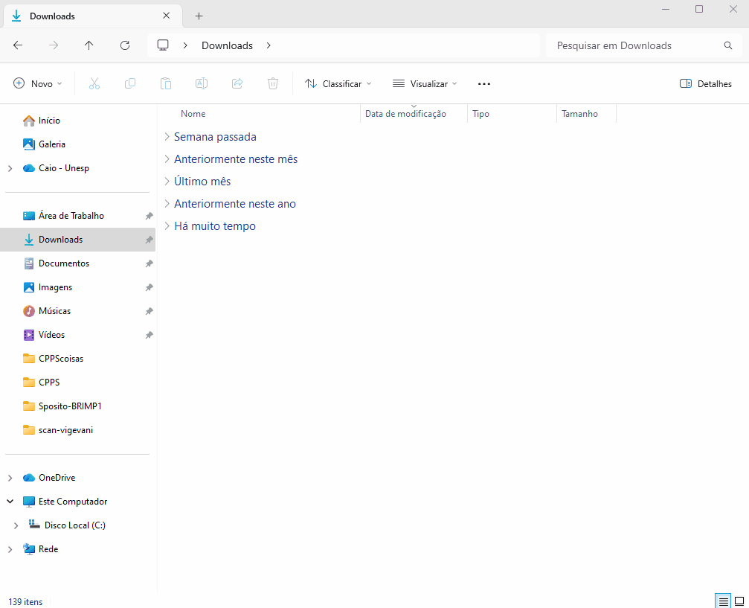Screen dimensions: 749x608
Task: Select Este Computador in sidebar
Action: 73,502
